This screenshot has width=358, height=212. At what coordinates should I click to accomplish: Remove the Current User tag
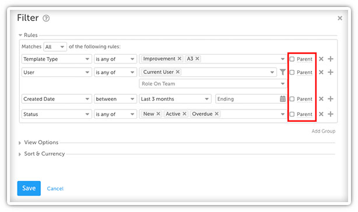click(x=178, y=72)
